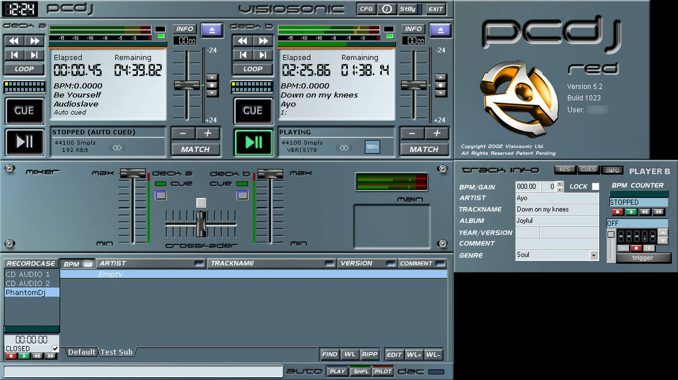
Task: Enable cue monitoring for deck b in mixer
Action: 242,195
